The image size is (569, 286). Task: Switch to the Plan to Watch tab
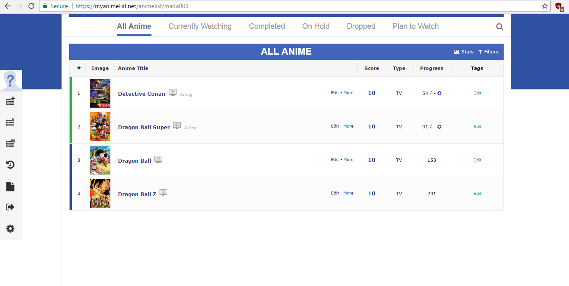[x=415, y=26]
